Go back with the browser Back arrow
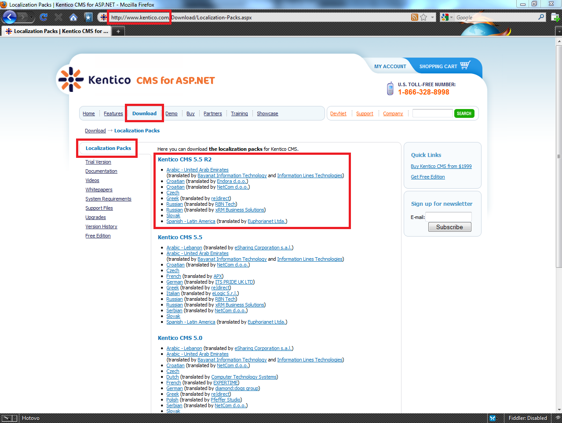This screenshot has width=562, height=423. pos(9,17)
